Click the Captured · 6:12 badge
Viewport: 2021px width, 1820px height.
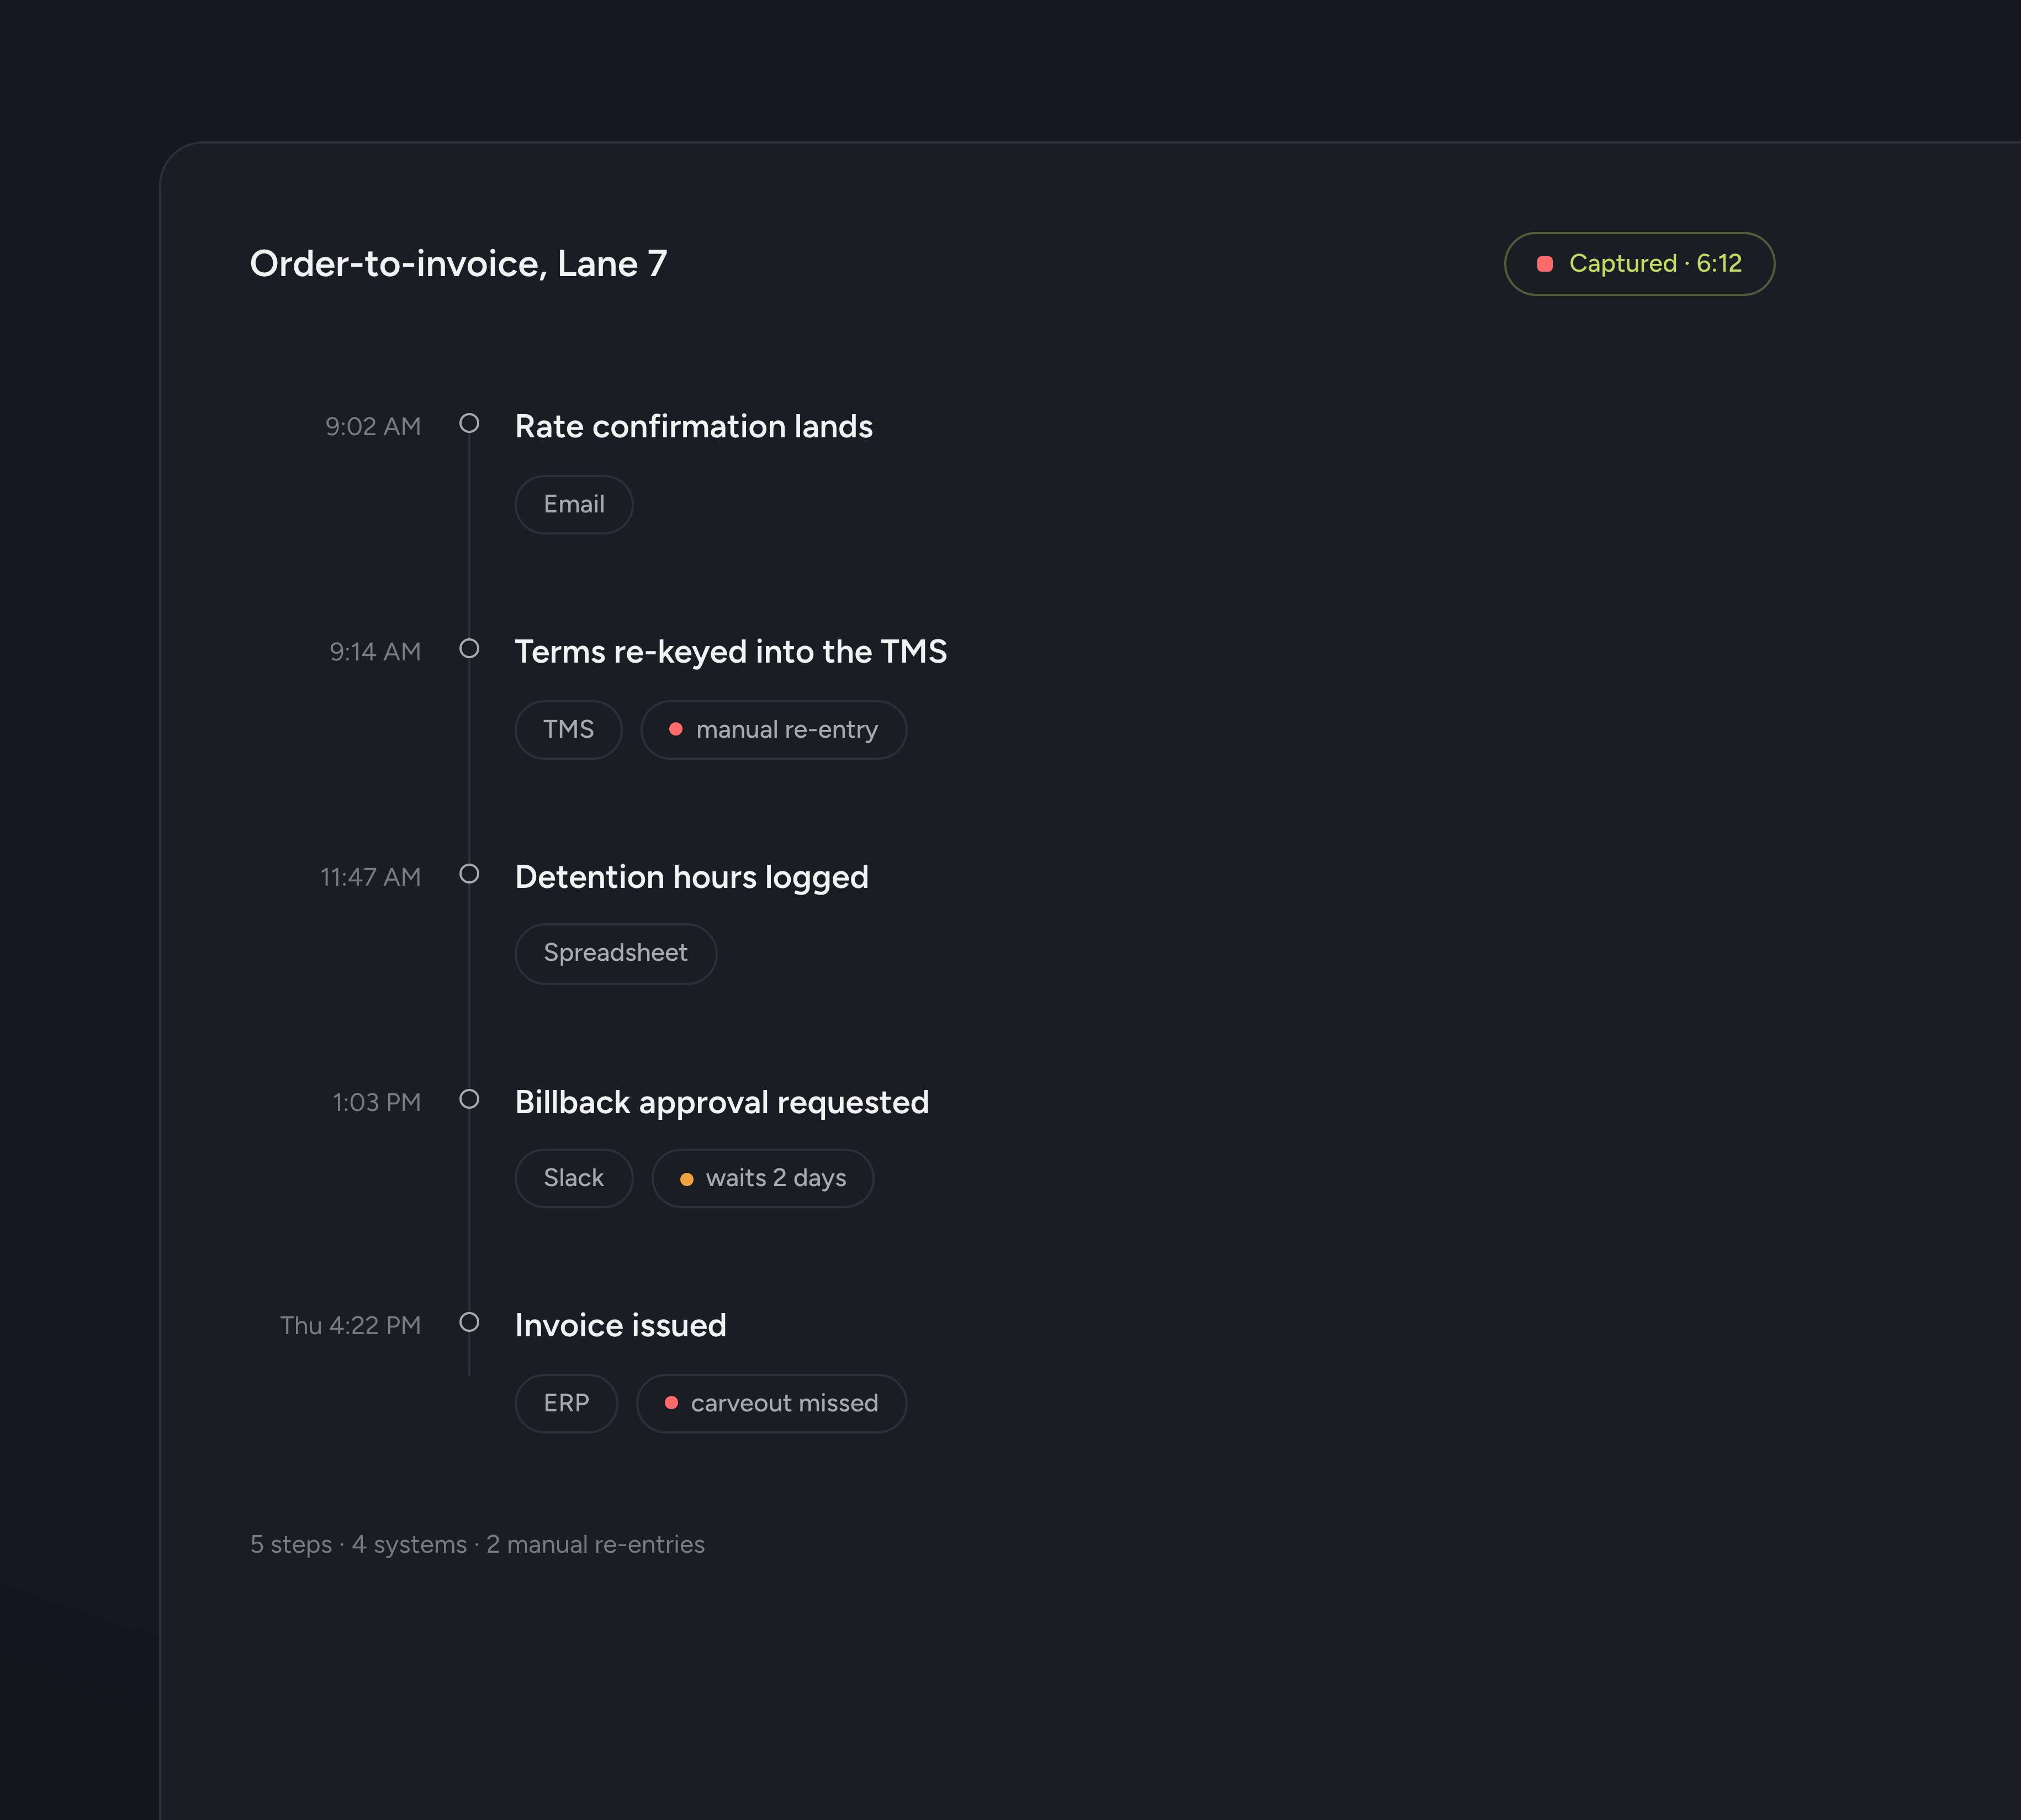tap(1640, 264)
